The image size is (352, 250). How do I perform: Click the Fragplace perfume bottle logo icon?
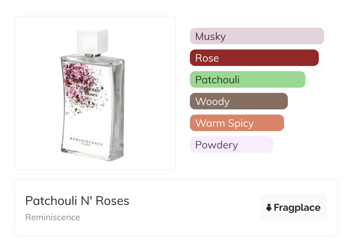[269, 207]
